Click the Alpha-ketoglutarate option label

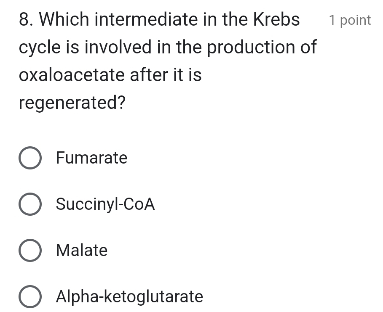click(x=130, y=297)
